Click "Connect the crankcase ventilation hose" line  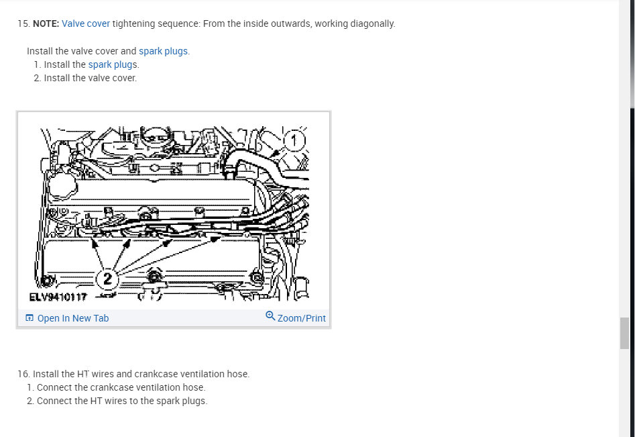pos(121,387)
